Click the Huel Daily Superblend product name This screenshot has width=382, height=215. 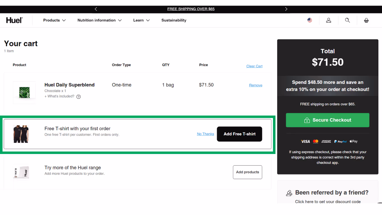[69, 85]
